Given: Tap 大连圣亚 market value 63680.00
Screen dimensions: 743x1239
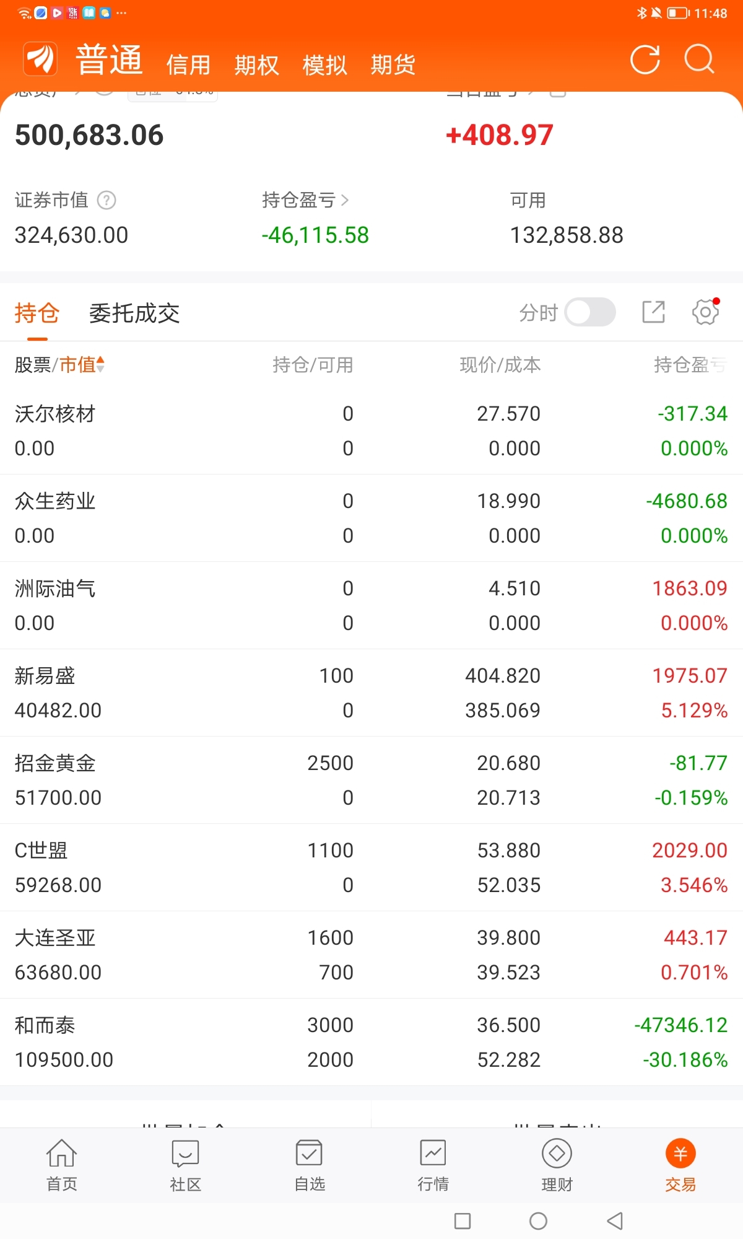Looking at the screenshot, I should click(x=58, y=973).
